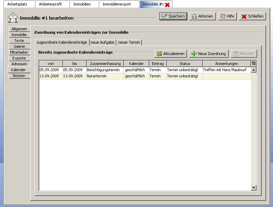273x207 pixels.
Task: Open the Immobilienexport tab
Action: (117, 4)
